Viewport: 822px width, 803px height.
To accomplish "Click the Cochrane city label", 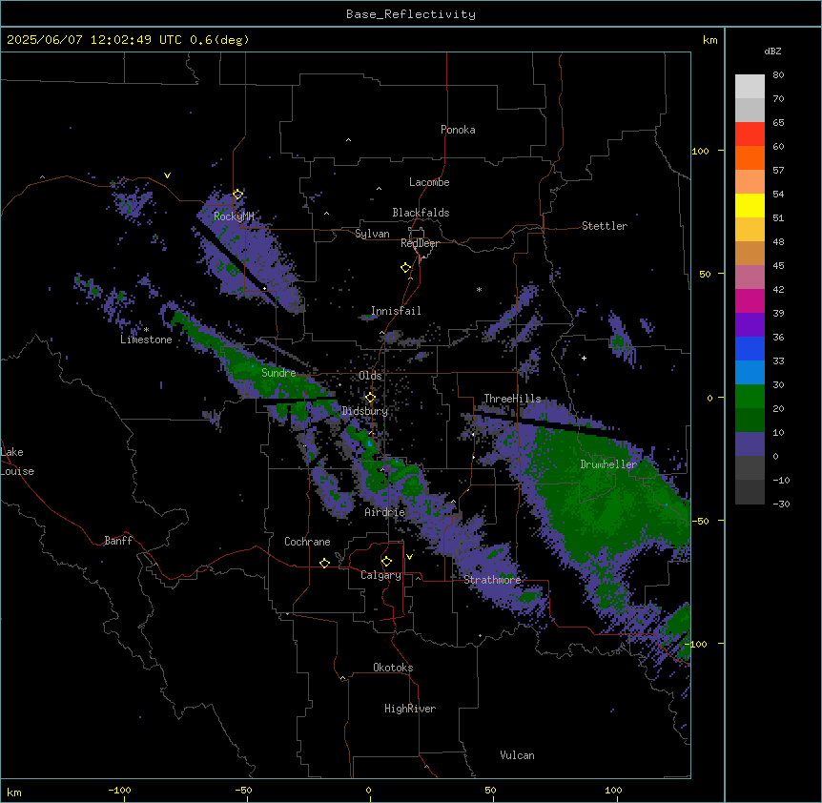I will click(307, 542).
